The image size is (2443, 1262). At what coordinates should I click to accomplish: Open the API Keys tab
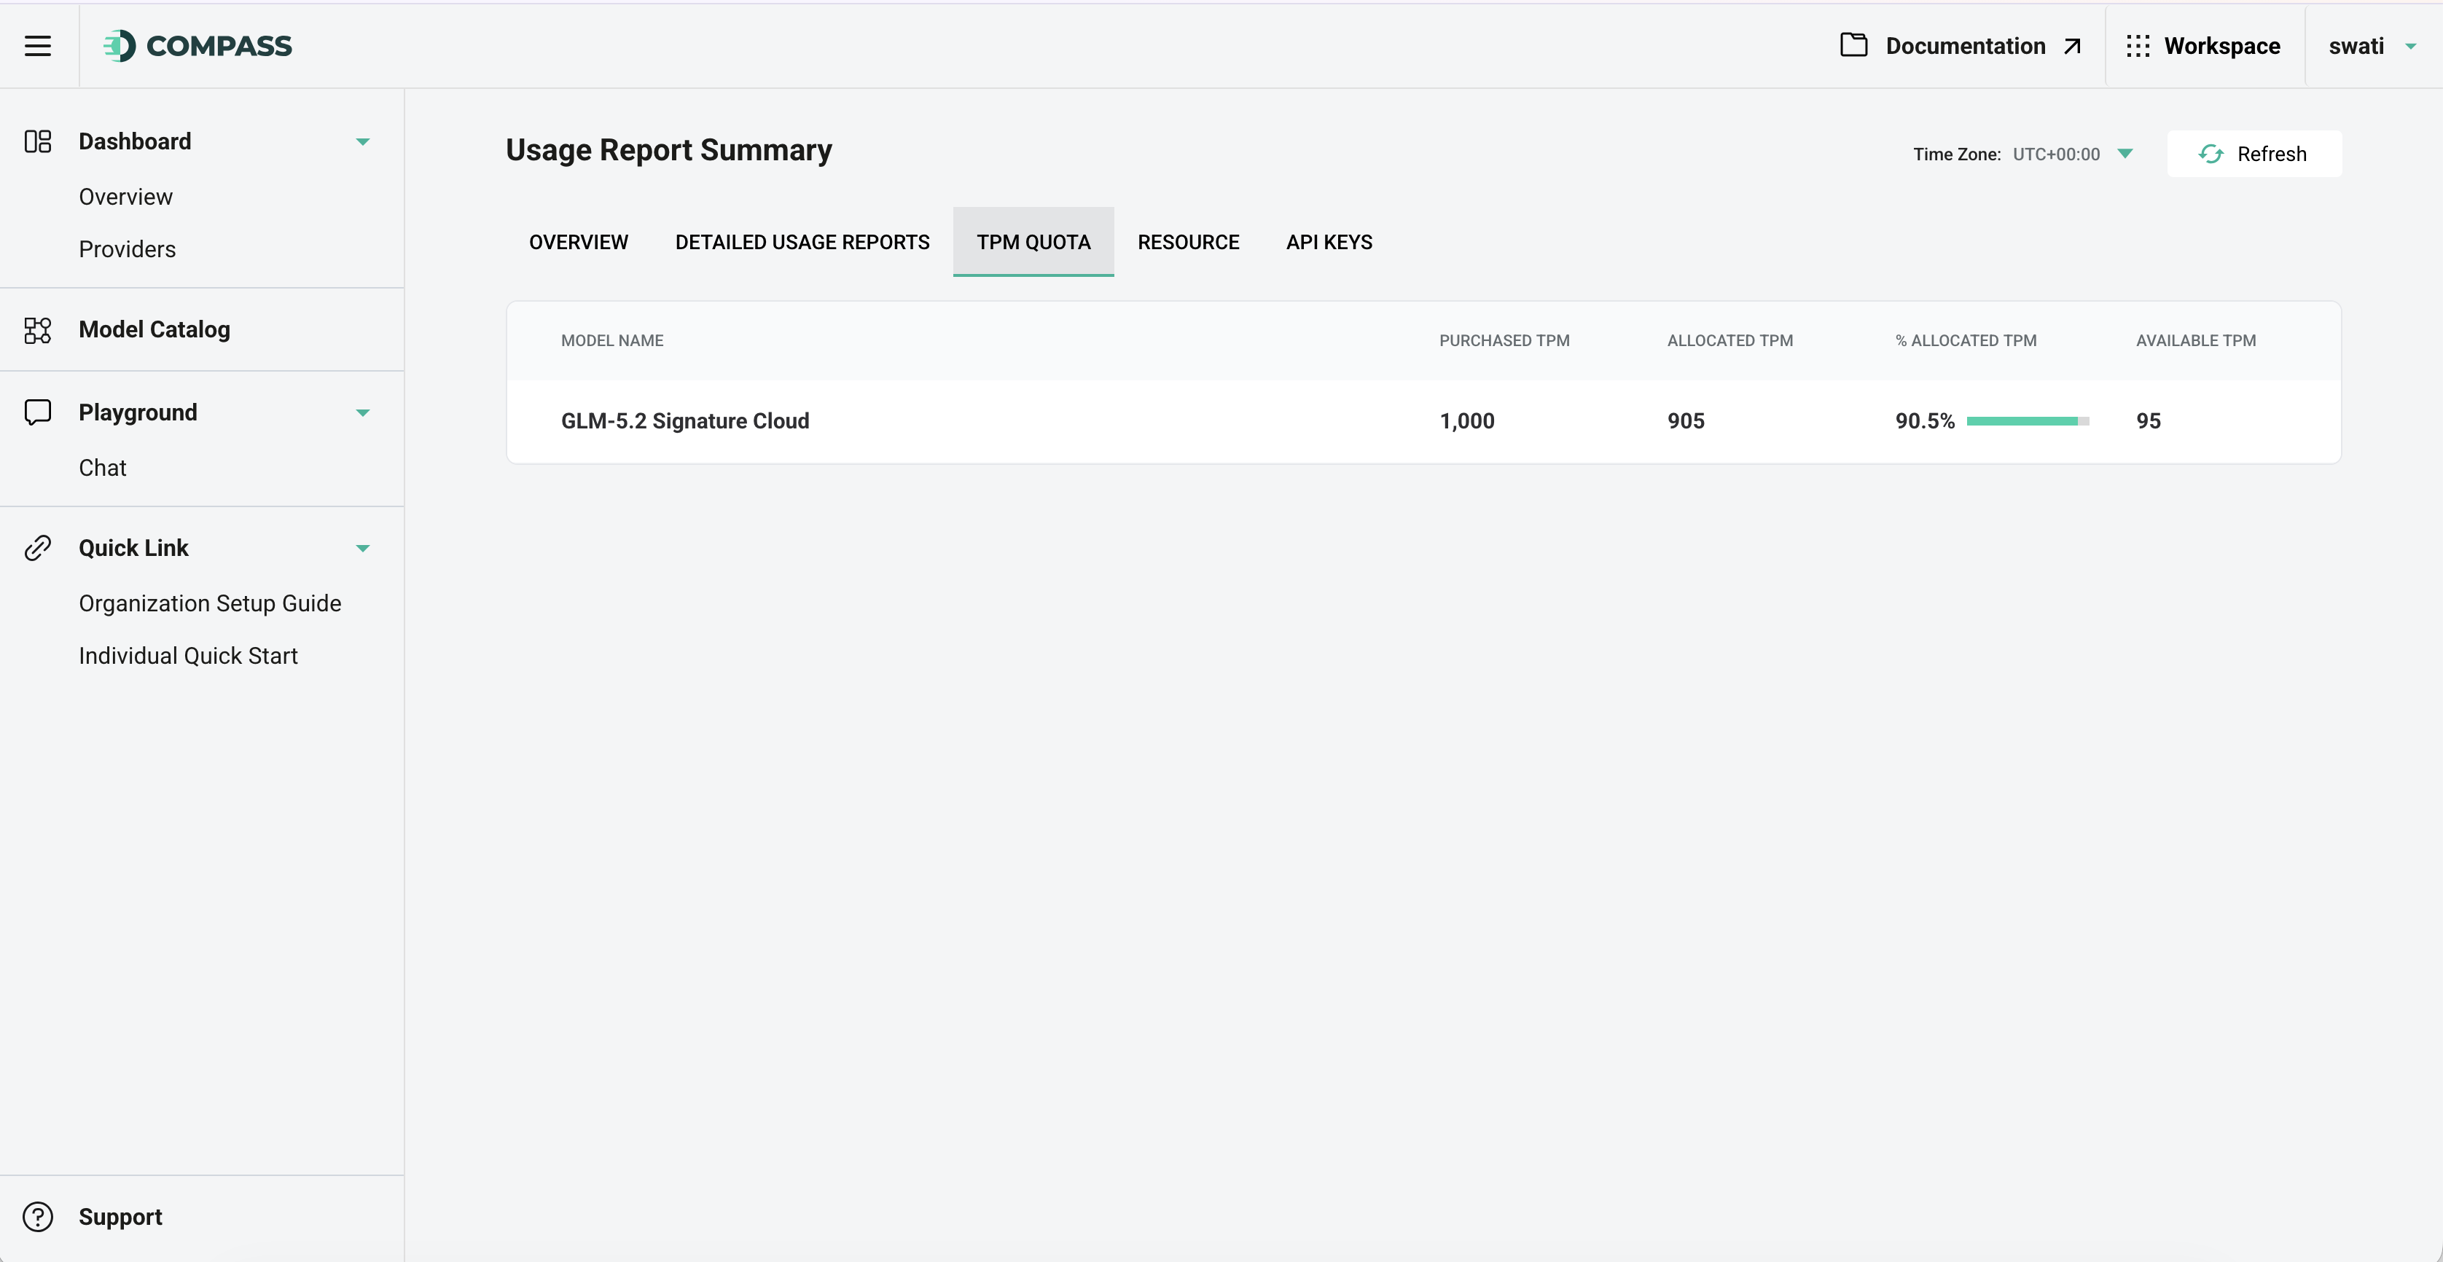point(1329,242)
